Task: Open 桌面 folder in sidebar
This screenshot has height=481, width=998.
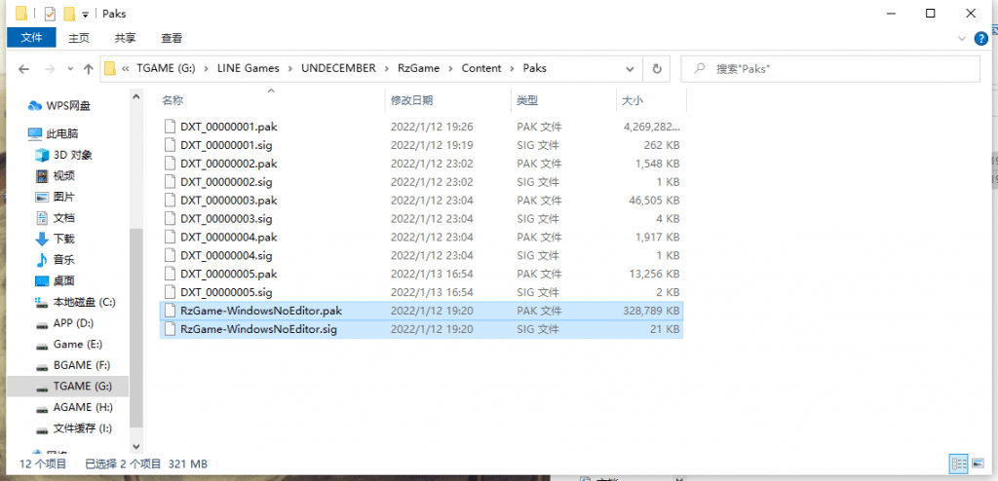Action: coord(63,280)
